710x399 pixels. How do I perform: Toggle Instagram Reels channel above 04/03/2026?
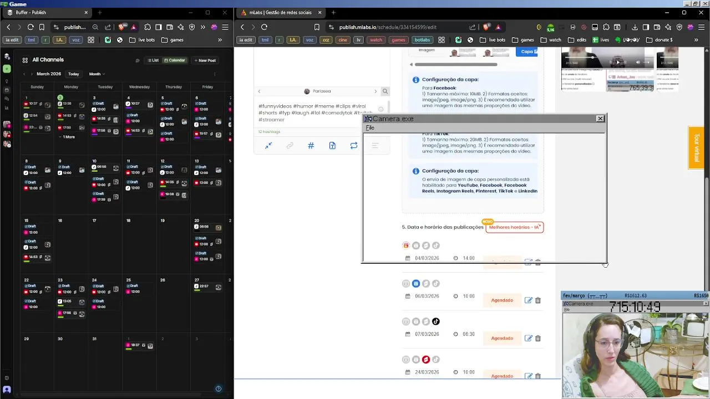(x=406, y=245)
